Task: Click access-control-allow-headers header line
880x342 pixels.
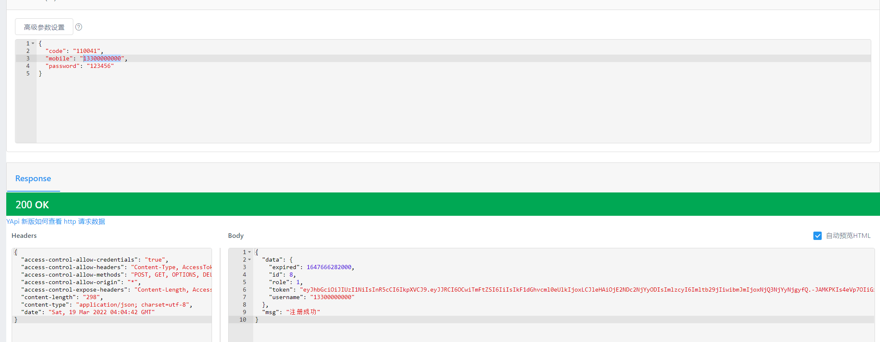Action: 117,267
